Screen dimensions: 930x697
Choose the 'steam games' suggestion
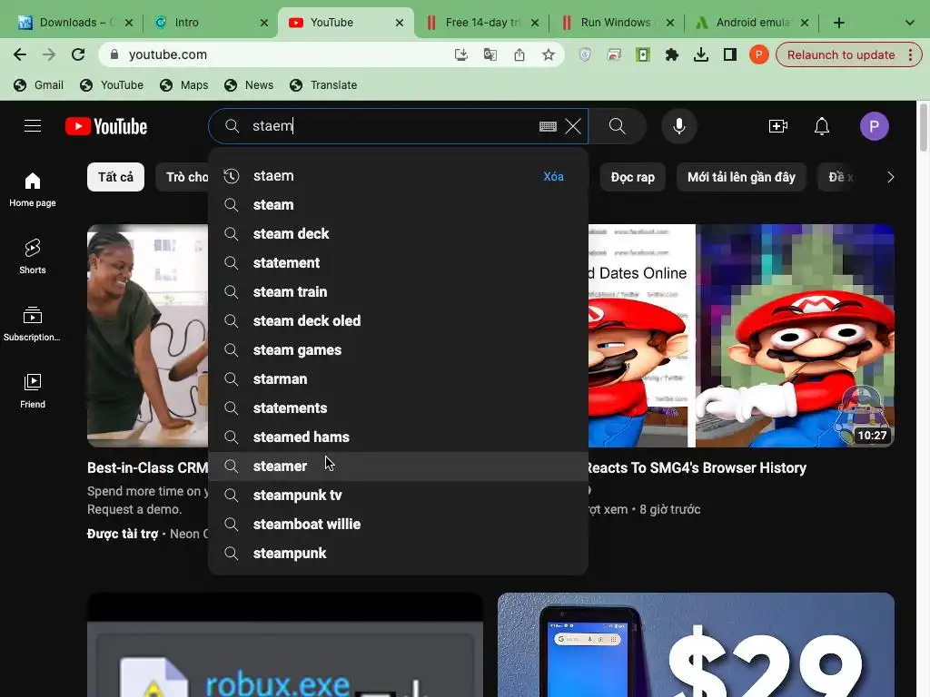pyautogui.click(x=398, y=350)
